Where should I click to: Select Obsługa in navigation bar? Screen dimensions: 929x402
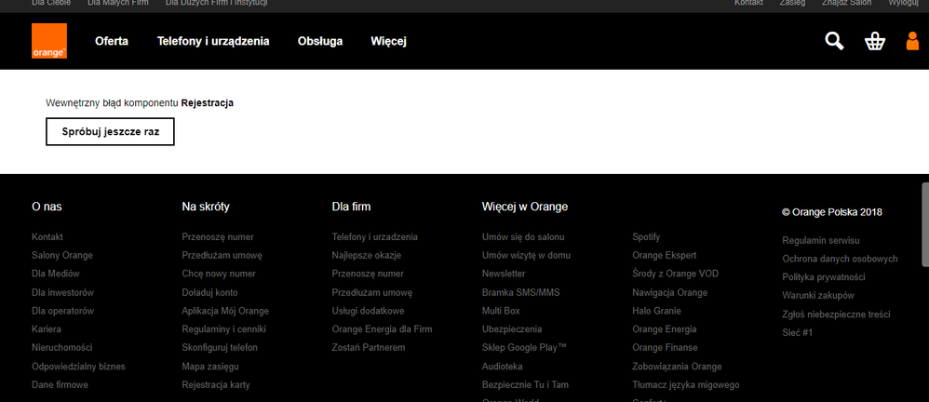tap(320, 41)
